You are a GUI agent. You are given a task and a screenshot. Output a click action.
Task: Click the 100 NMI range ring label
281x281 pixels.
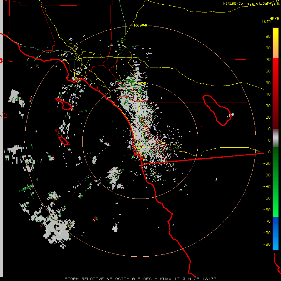(x=140, y=25)
